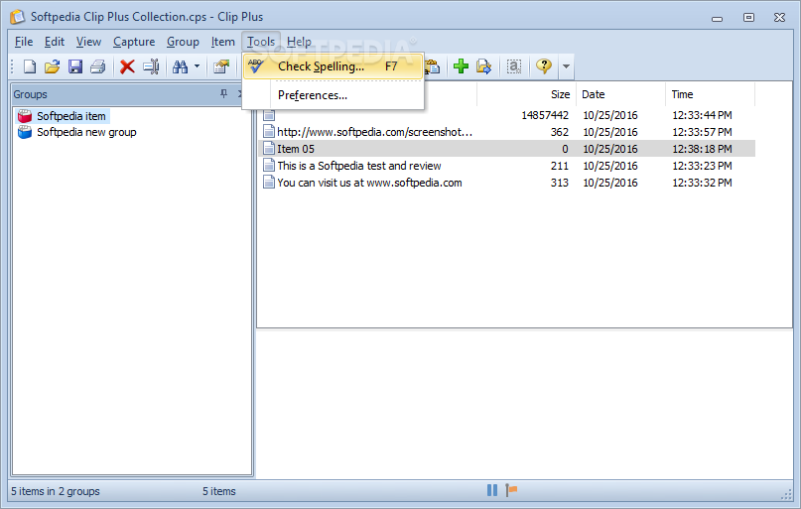
Task: Sort items by the Time column header
Action: pos(710,94)
